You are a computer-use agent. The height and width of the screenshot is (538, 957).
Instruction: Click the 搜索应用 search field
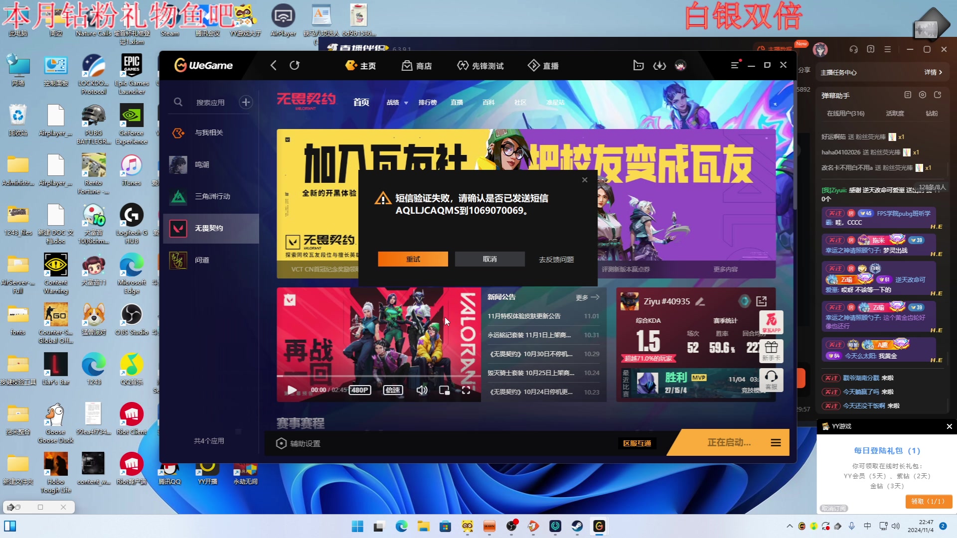(x=210, y=103)
